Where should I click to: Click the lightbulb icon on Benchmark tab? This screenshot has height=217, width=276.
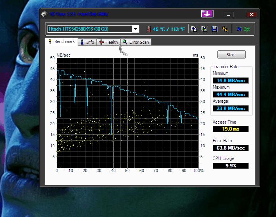click(50, 41)
